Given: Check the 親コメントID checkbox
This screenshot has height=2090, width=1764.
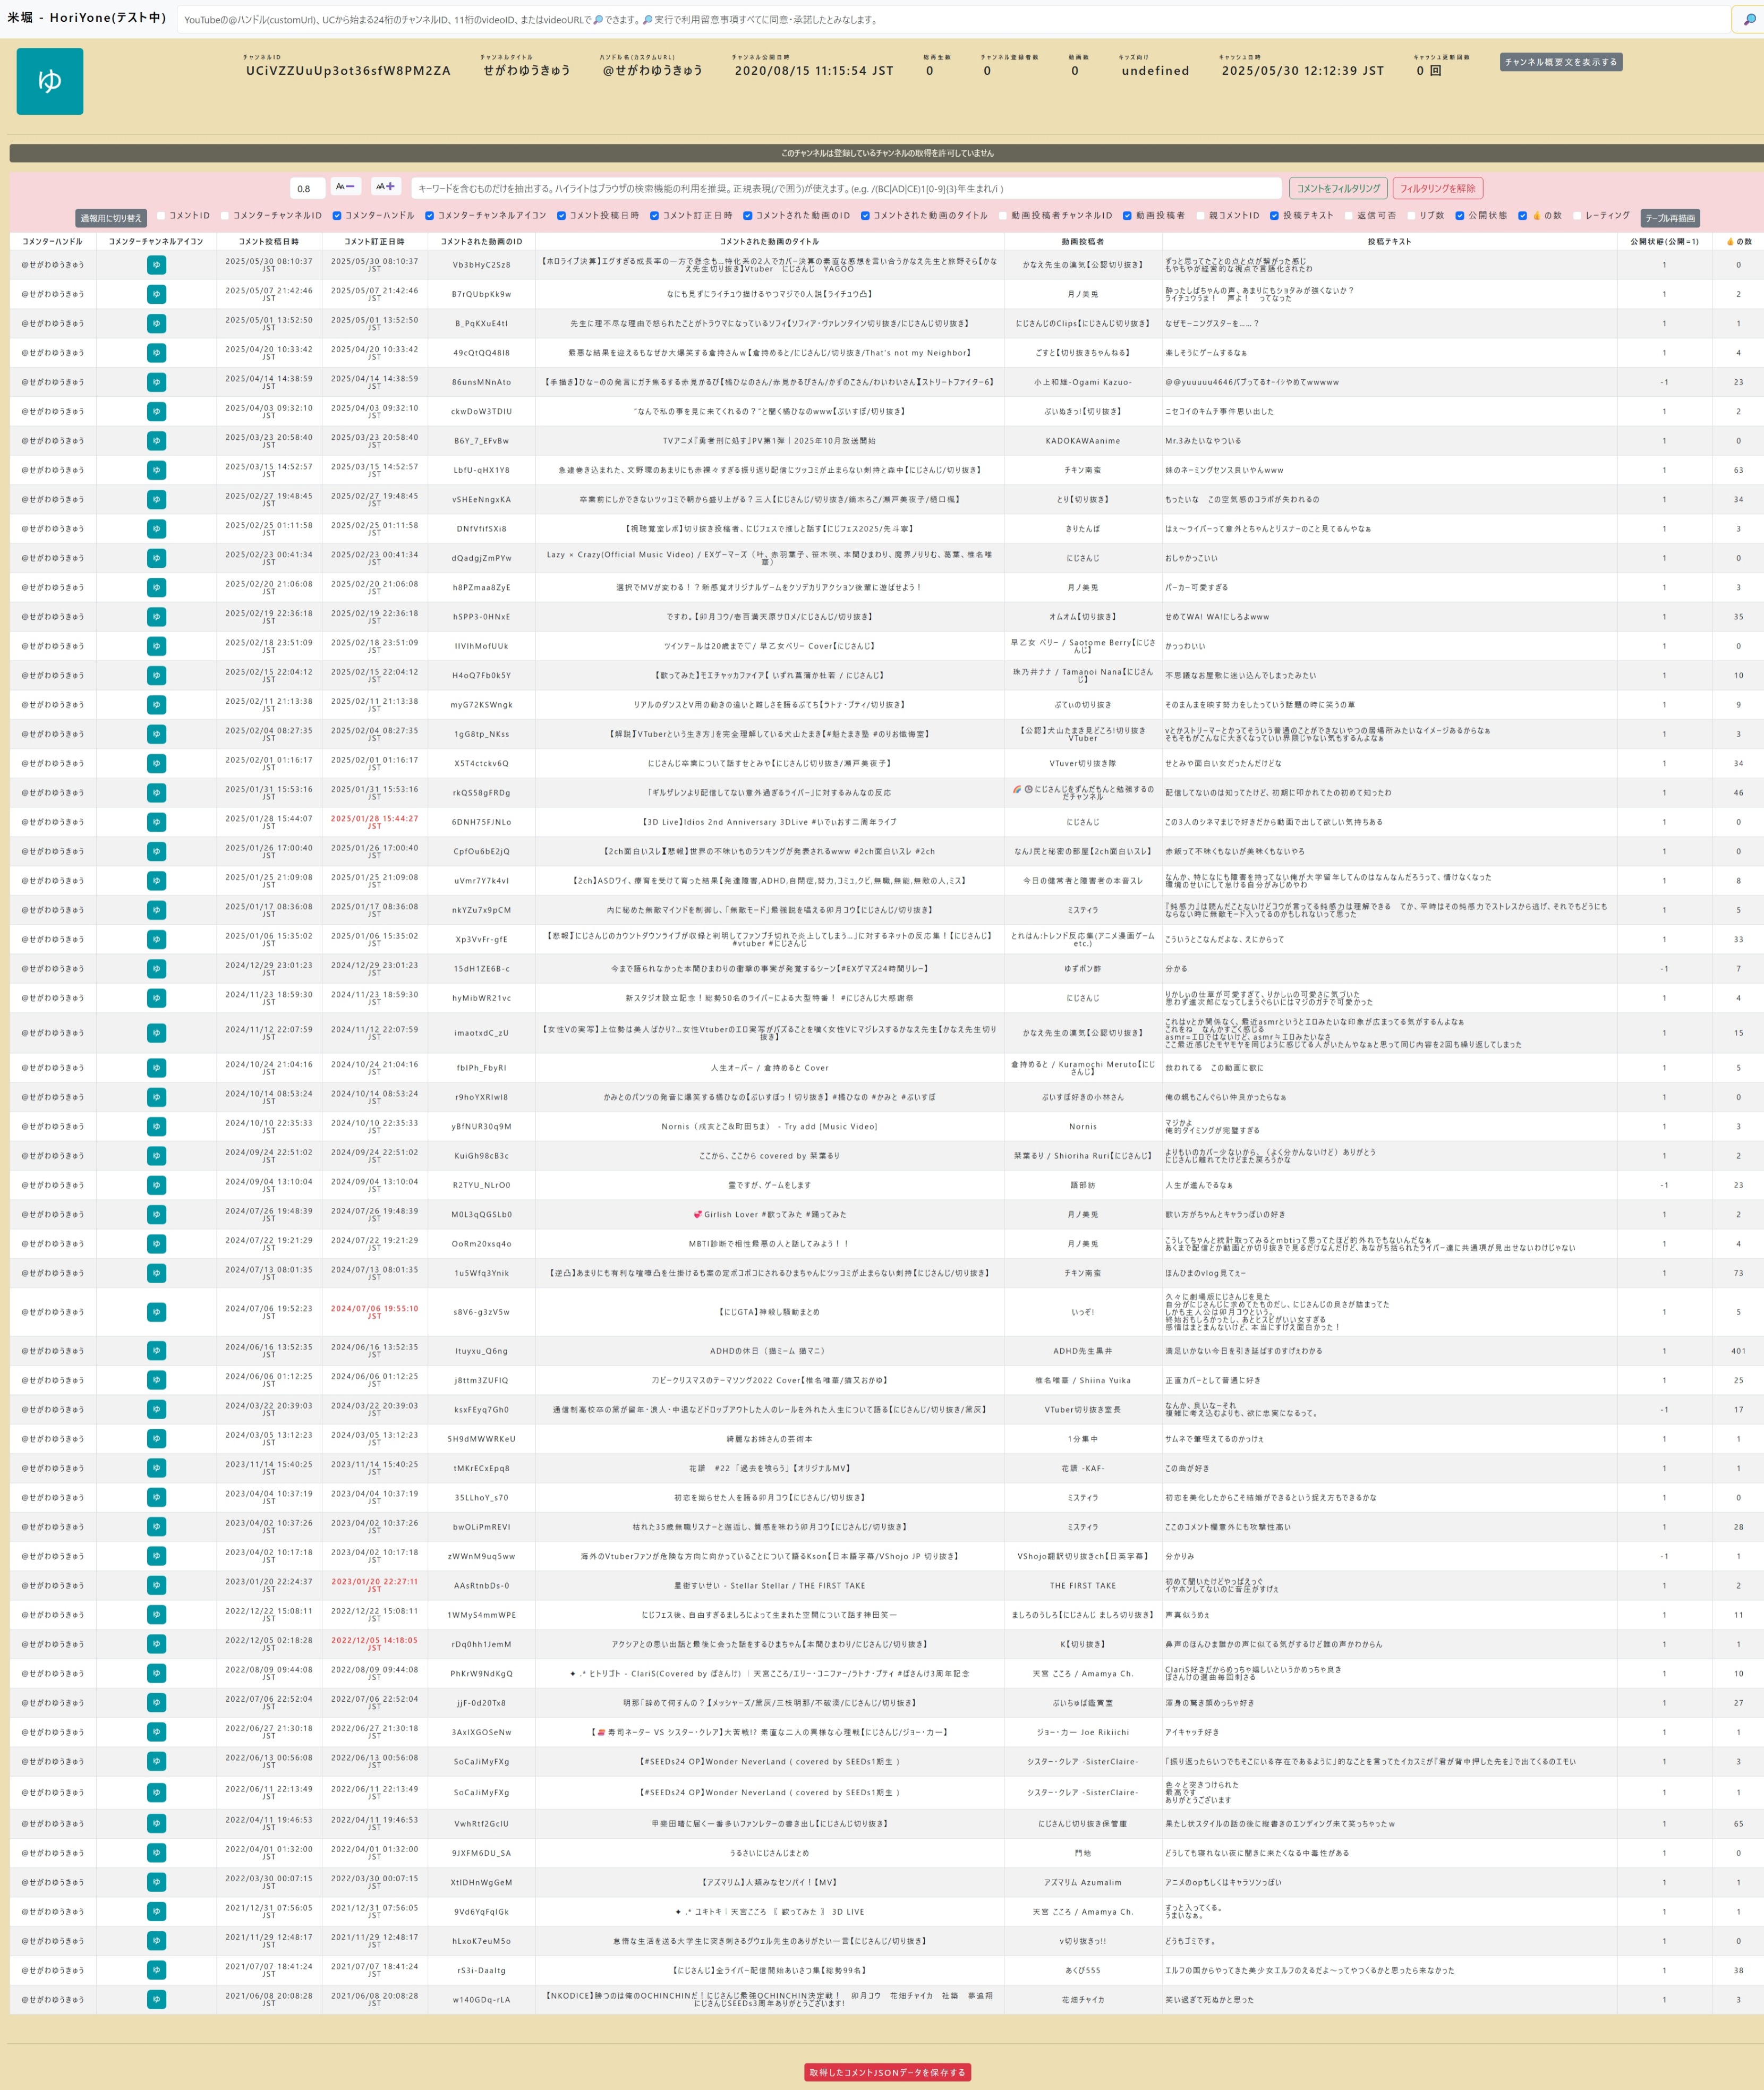Looking at the screenshot, I should pyautogui.click(x=1201, y=215).
